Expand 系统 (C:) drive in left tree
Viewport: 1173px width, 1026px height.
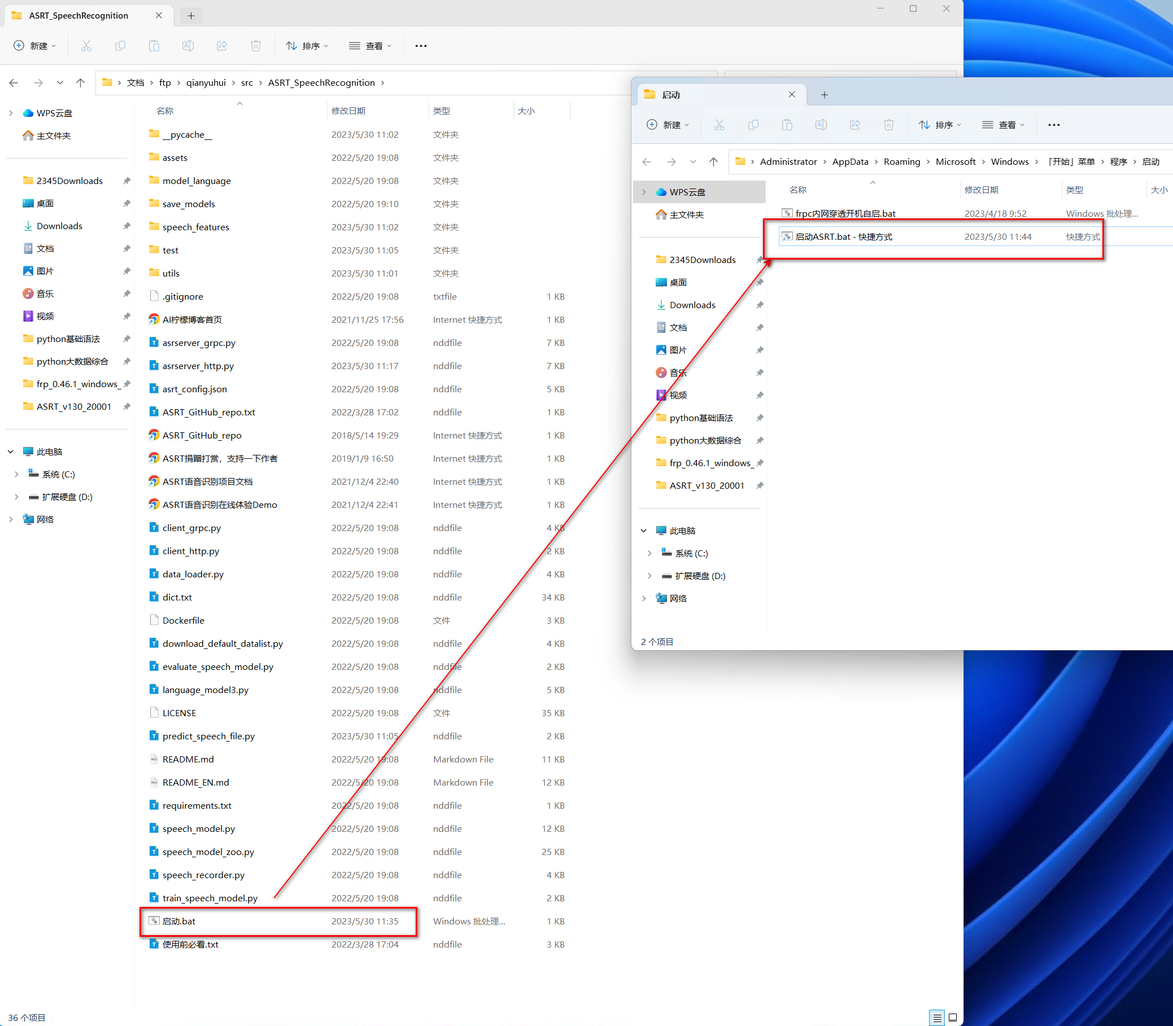(x=16, y=474)
